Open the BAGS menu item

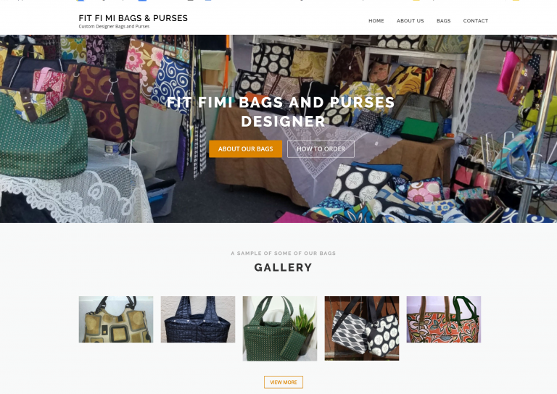[443, 21]
